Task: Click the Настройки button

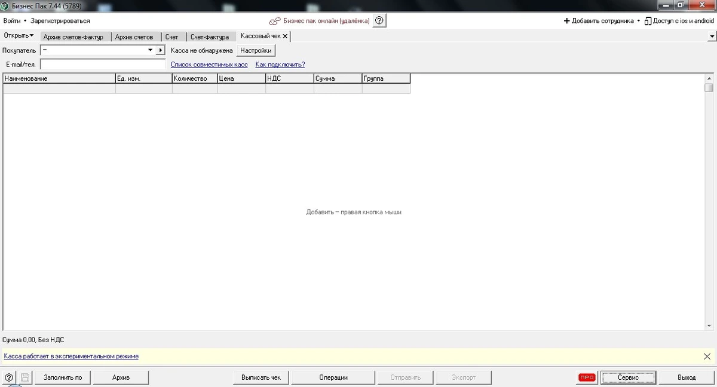Action: click(x=256, y=51)
